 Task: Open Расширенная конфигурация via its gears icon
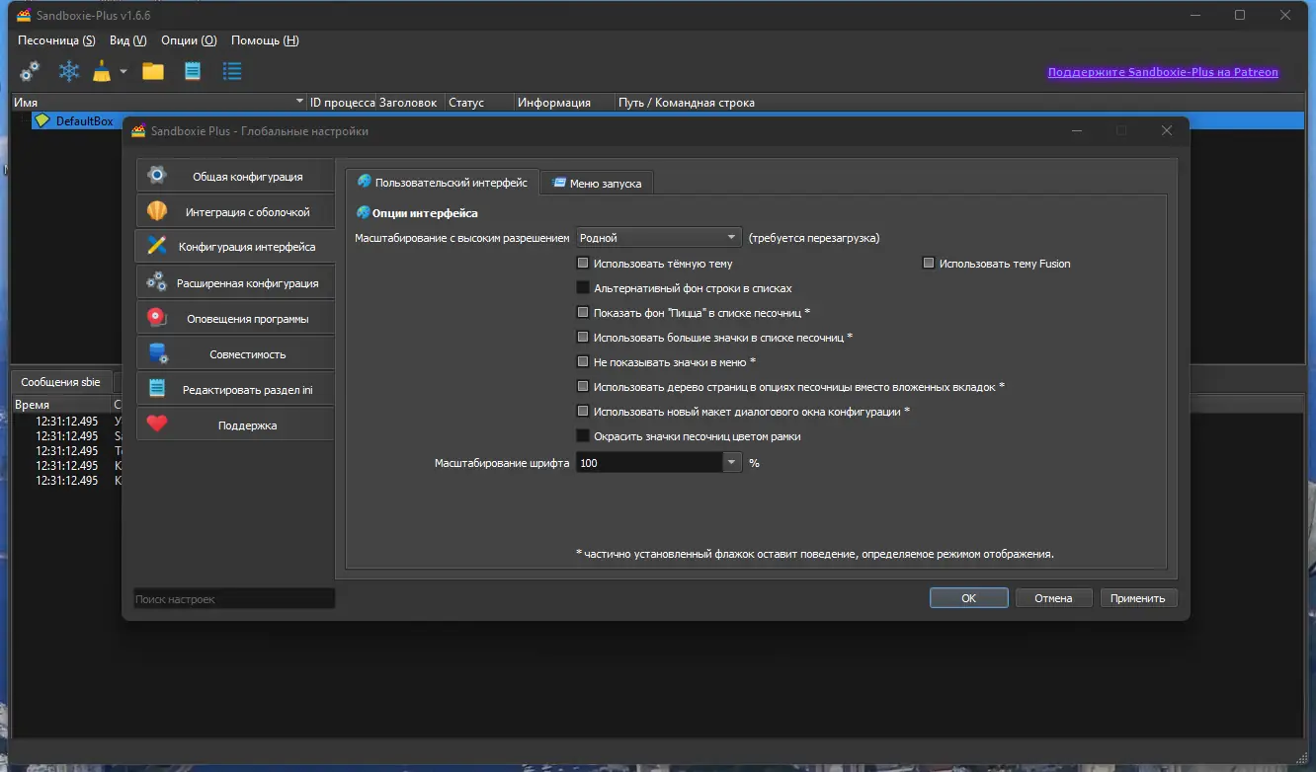157,283
